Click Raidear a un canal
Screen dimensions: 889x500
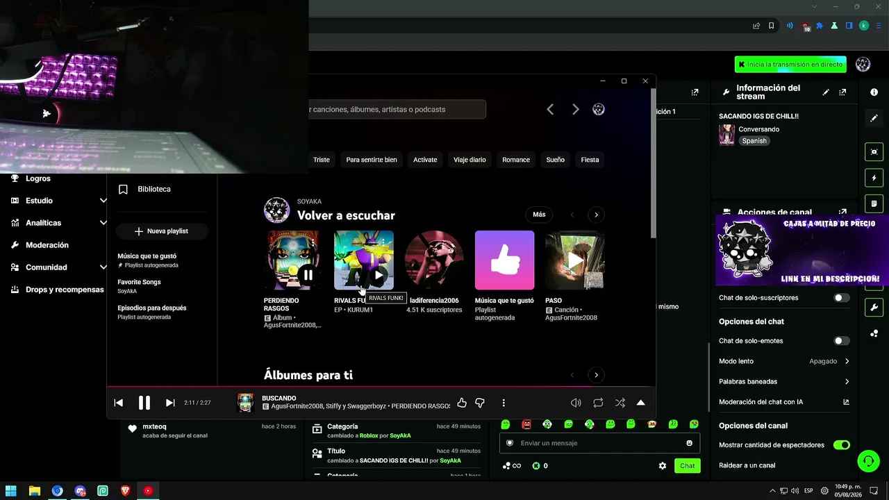[747, 465]
